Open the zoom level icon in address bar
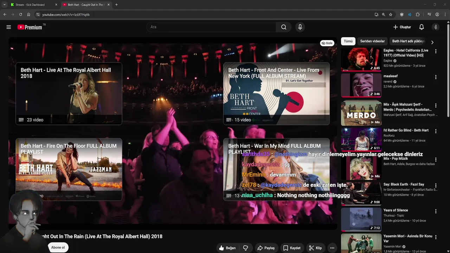 point(384,14)
